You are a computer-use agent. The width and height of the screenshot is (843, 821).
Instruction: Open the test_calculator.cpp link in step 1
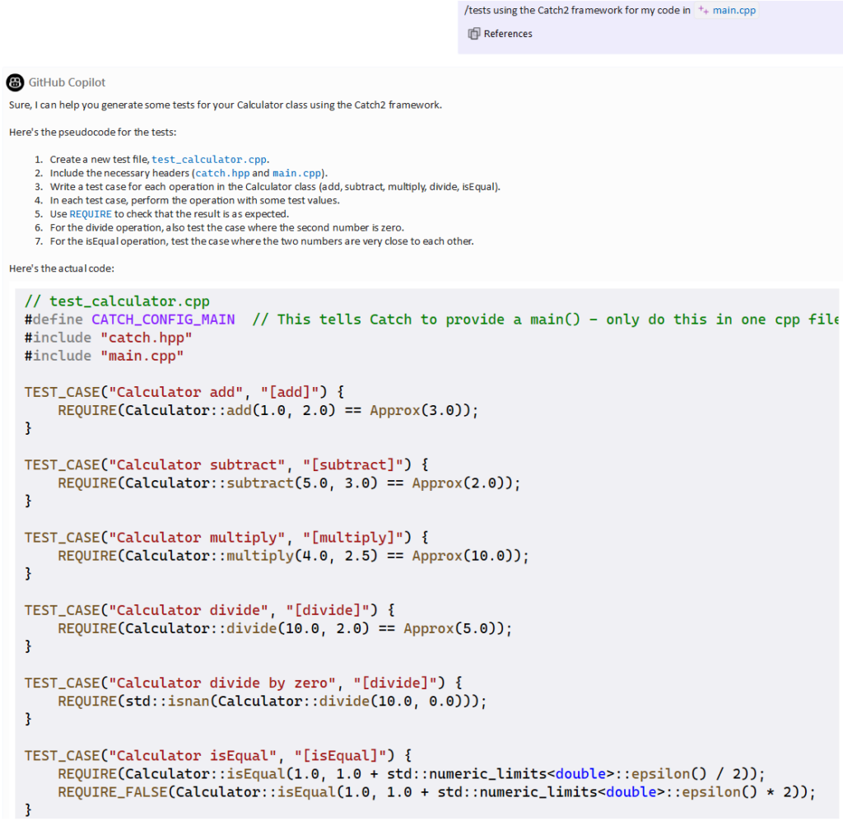[209, 159]
